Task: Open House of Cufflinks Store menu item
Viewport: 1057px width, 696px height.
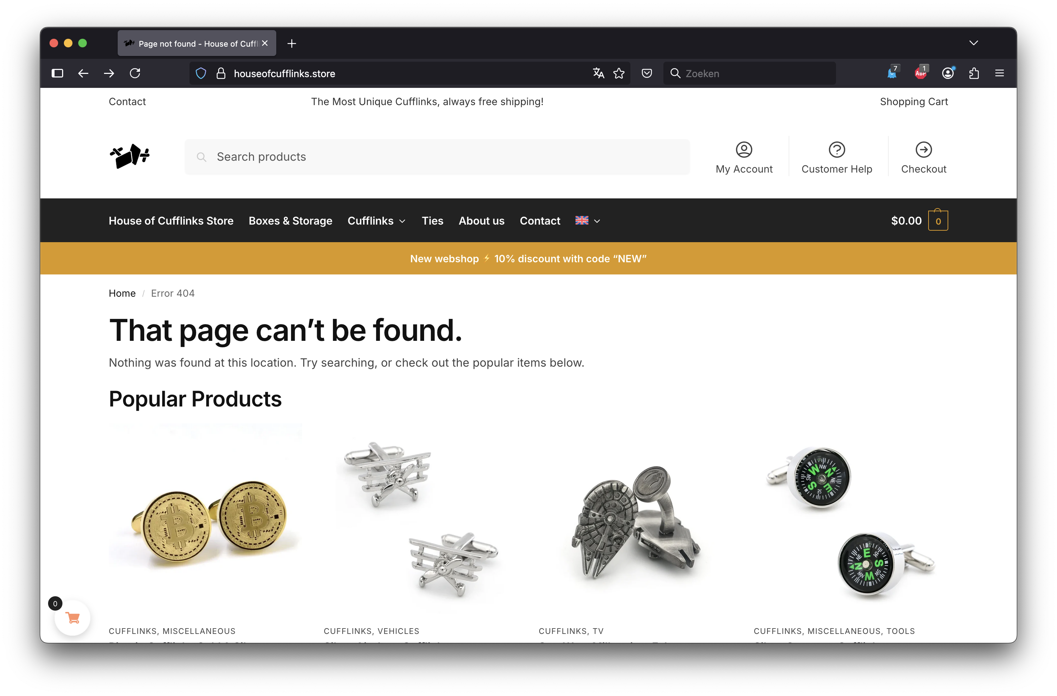Action: click(x=171, y=221)
